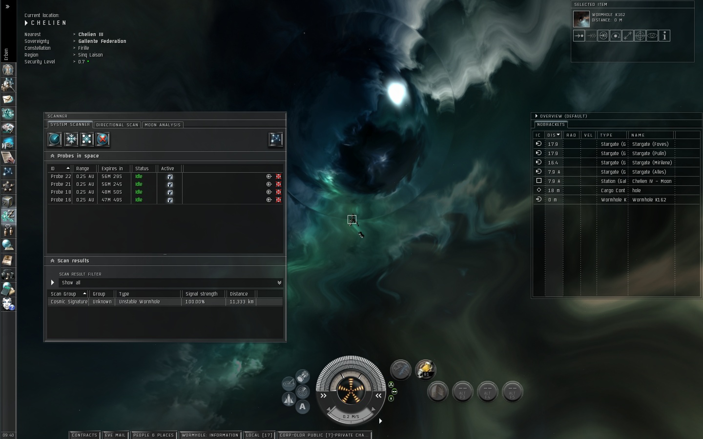
Task: Click the Keep at Range icon
Action: tap(628, 36)
